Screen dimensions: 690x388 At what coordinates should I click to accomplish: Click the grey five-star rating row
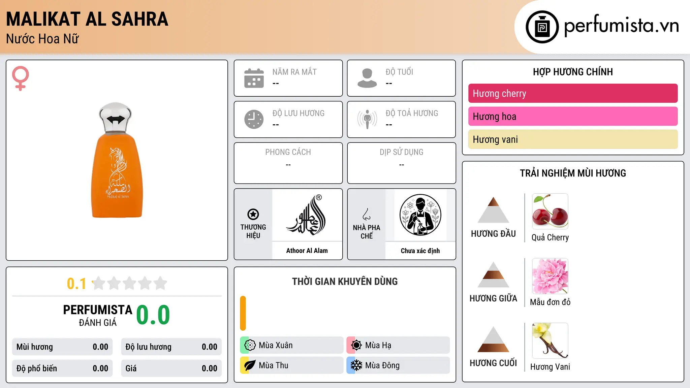pyautogui.click(x=130, y=283)
